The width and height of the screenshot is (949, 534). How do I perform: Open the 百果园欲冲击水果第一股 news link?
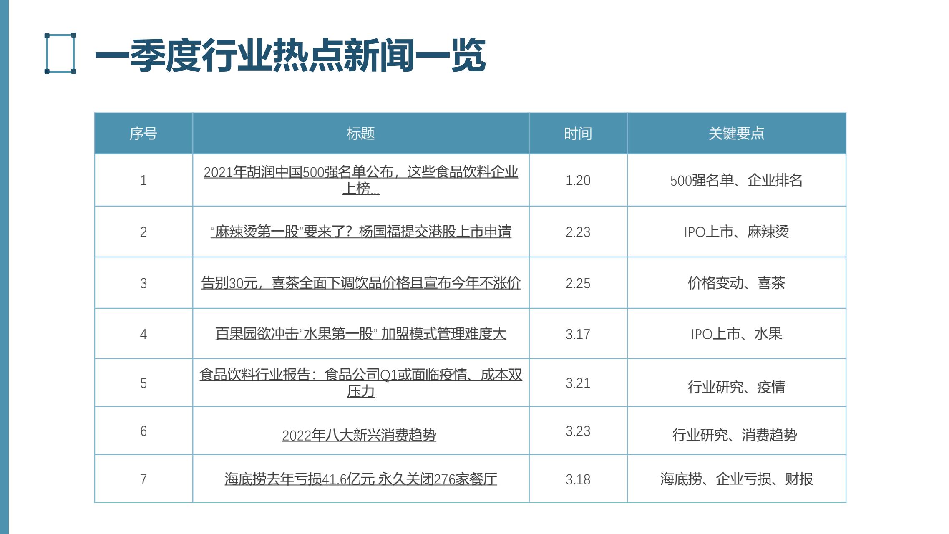coord(360,334)
